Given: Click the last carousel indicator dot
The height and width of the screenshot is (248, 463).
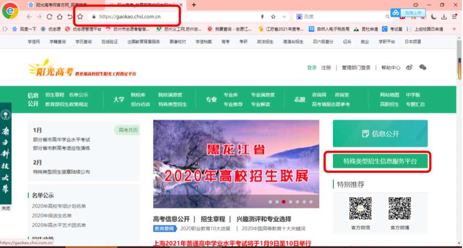Looking at the screenshot, I should (x=311, y=202).
